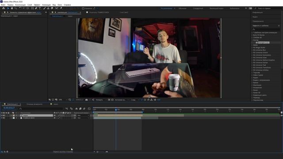283x159 pixels.
Task: Select the Zoom magnifier tool
Action: 16,8
